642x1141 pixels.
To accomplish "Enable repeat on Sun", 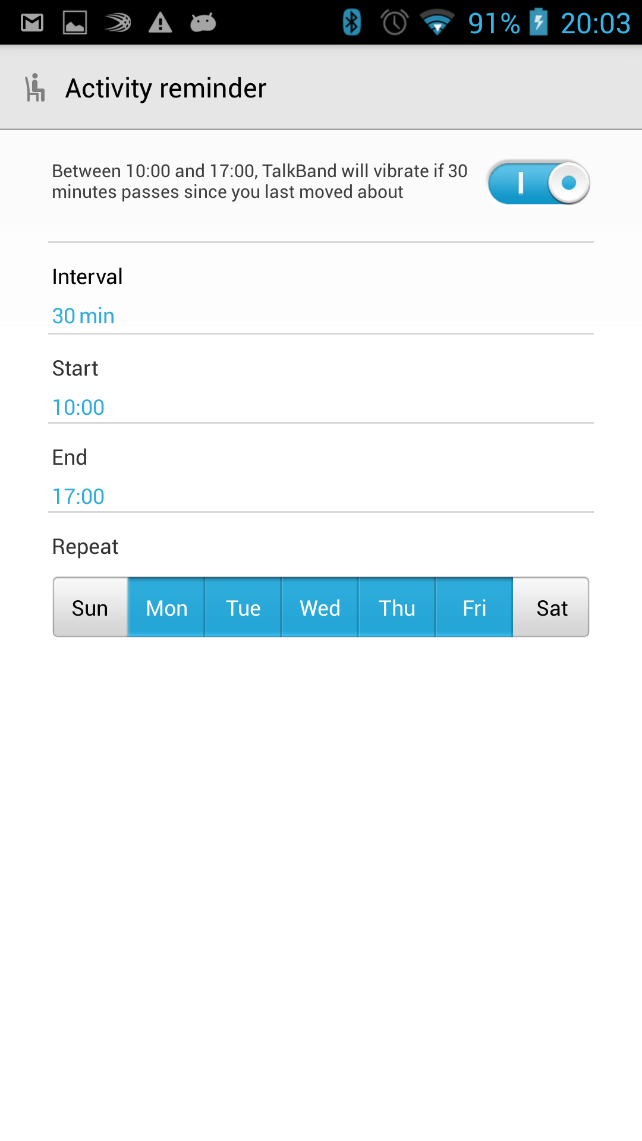I will click(90, 607).
